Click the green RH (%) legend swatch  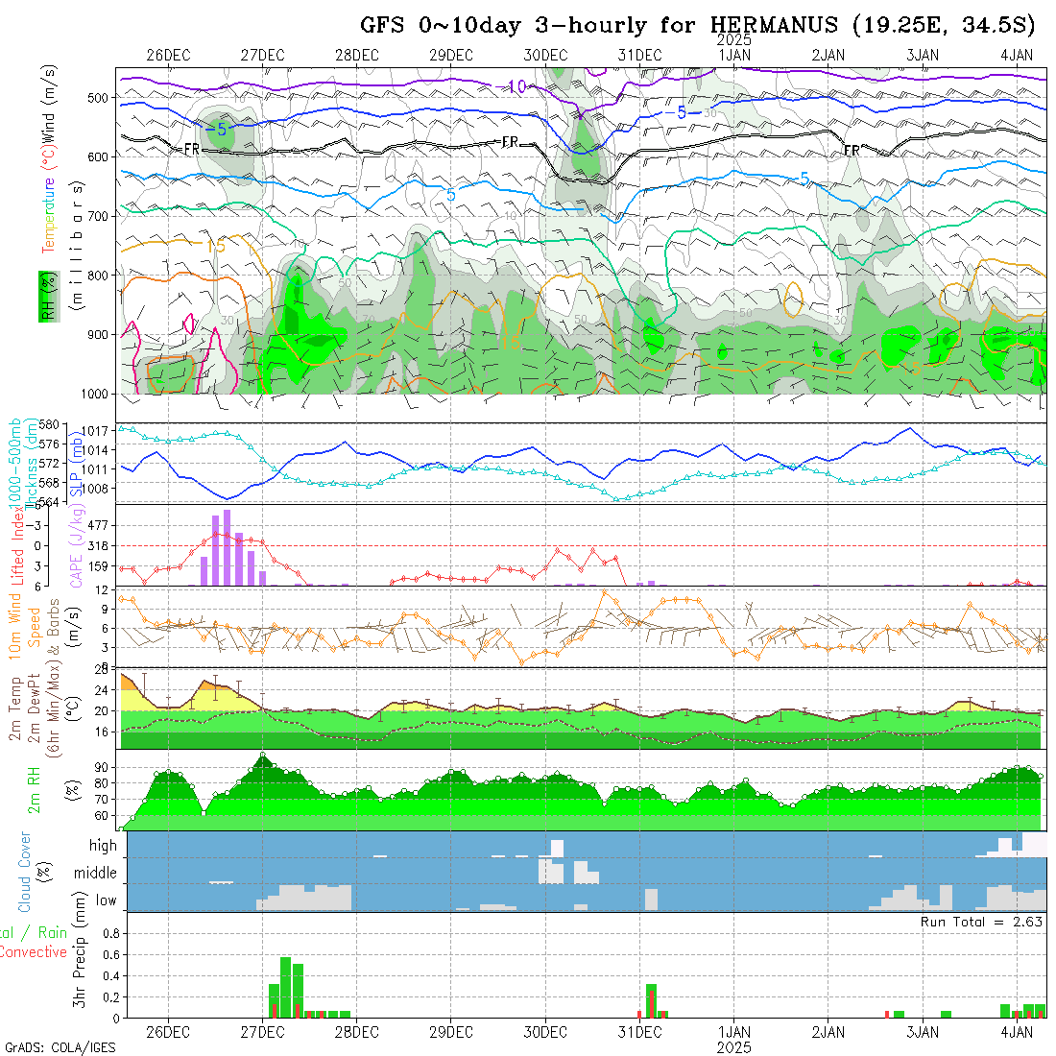pyautogui.click(x=49, y=297)
